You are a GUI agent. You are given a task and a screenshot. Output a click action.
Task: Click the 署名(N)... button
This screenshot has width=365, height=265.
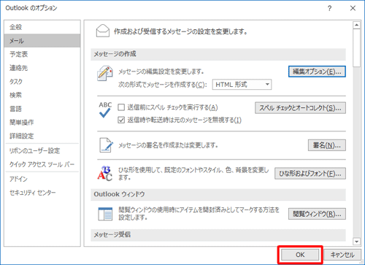coord(327,145)
